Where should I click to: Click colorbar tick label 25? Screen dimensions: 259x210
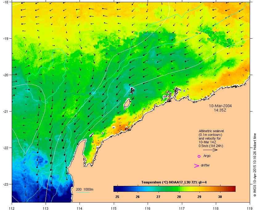click(x=117, y=197)
